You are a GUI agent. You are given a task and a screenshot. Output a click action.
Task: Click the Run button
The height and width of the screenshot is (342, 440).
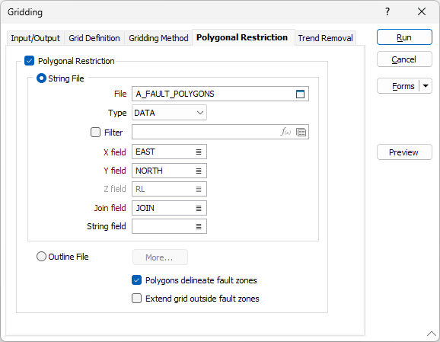point(404,37)
